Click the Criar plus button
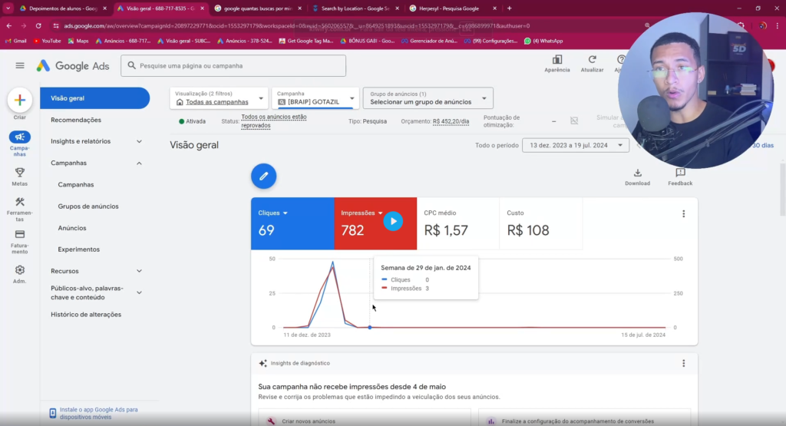 coord(20,101)
